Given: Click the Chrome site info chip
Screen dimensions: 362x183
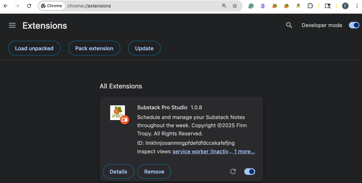Looking at the screenshot, I should [51, 6].
